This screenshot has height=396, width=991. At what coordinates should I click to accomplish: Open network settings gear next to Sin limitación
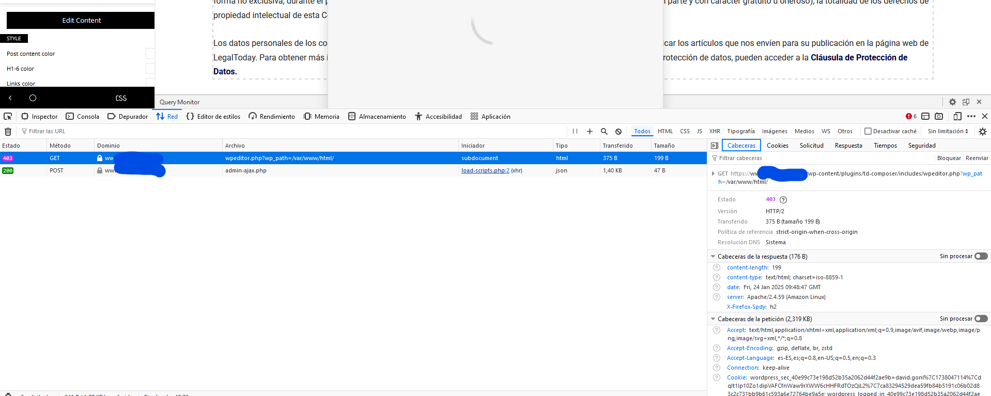coord(983,132)
